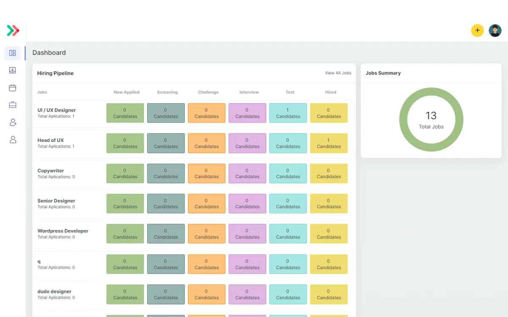Click Head of UX Hired candidates box

329,143
